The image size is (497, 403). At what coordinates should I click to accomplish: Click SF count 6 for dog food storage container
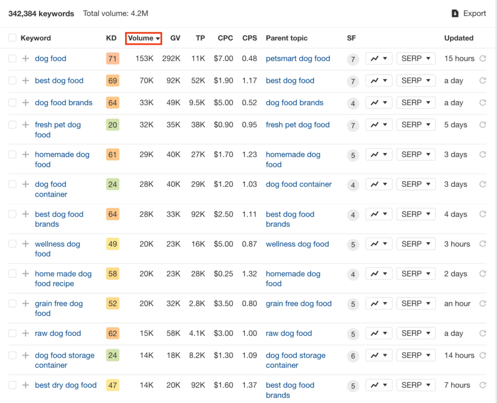(x=353, y=357)
